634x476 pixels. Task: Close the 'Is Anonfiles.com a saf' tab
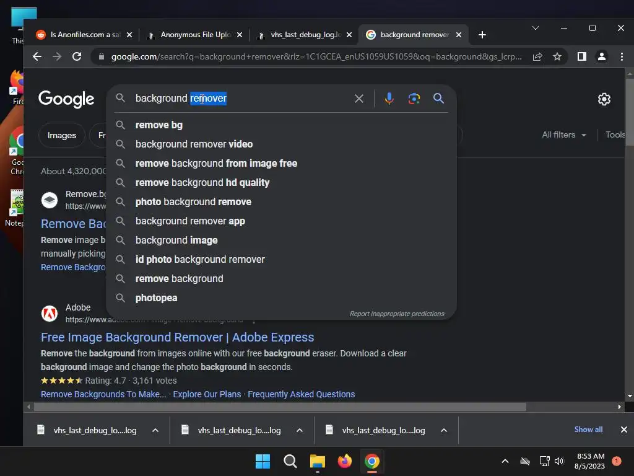tap(129, 35)
